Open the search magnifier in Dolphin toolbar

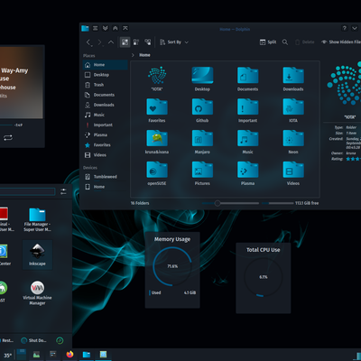click(x=285, y=42)
